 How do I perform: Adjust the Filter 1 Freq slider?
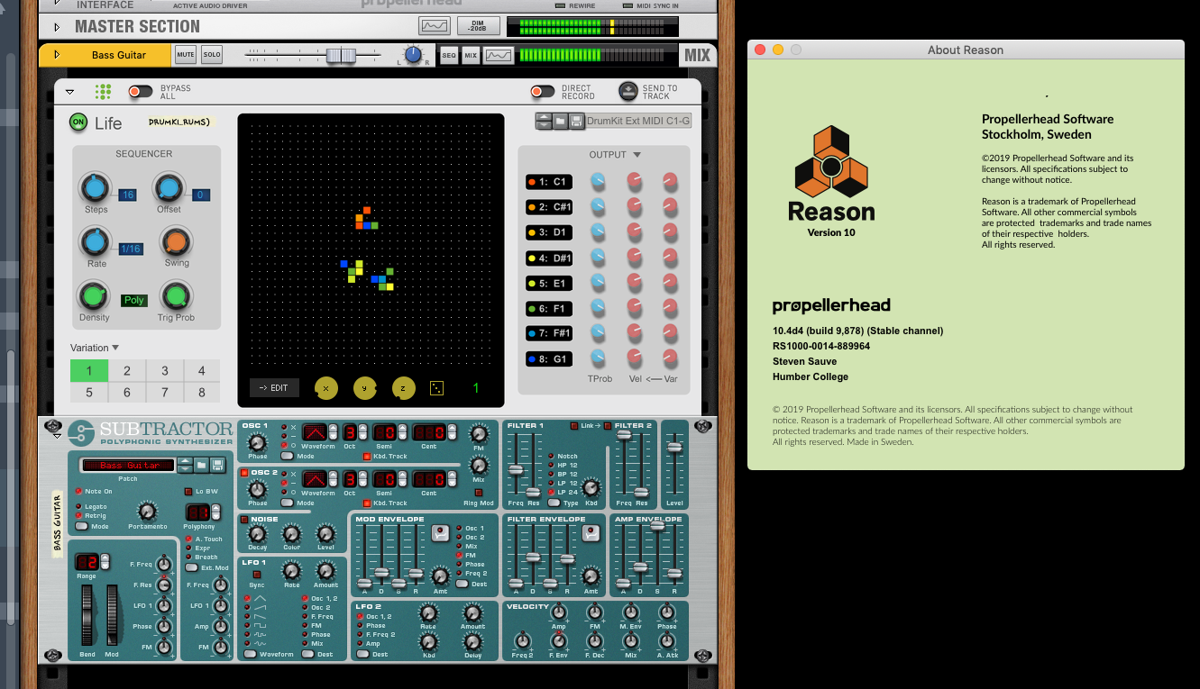pyautogui.click(x=517, y=470)
